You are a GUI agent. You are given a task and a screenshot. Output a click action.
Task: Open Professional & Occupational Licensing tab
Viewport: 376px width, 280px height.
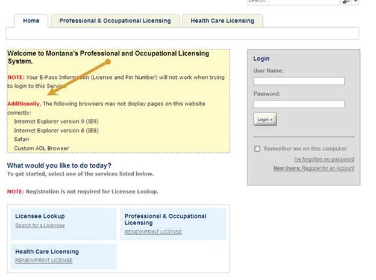114,20
